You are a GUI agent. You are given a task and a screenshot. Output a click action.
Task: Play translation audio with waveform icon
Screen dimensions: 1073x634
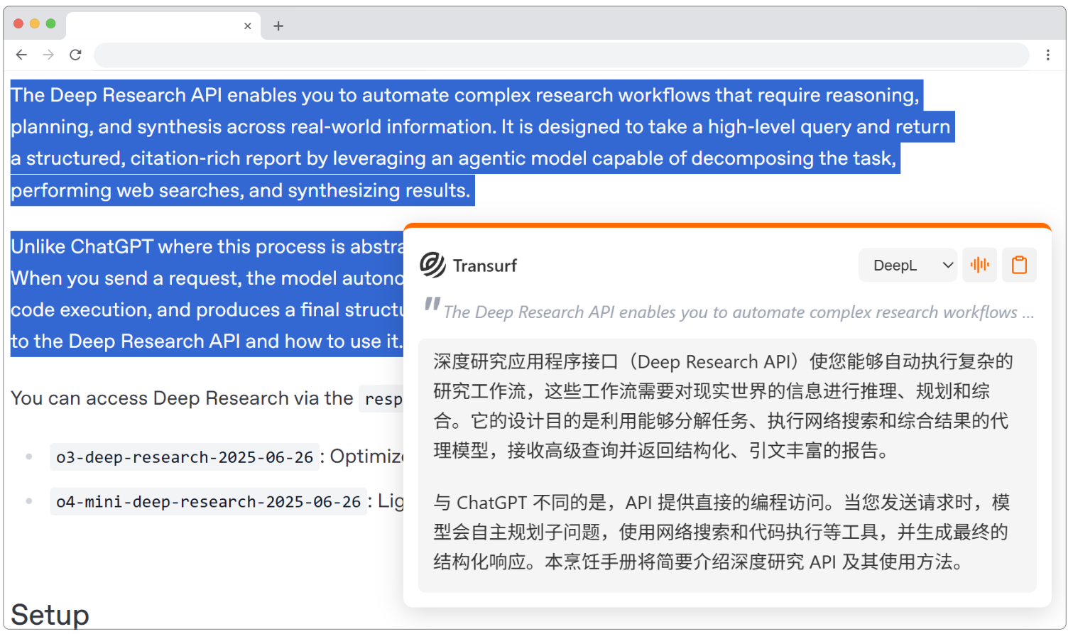[980, 265]
